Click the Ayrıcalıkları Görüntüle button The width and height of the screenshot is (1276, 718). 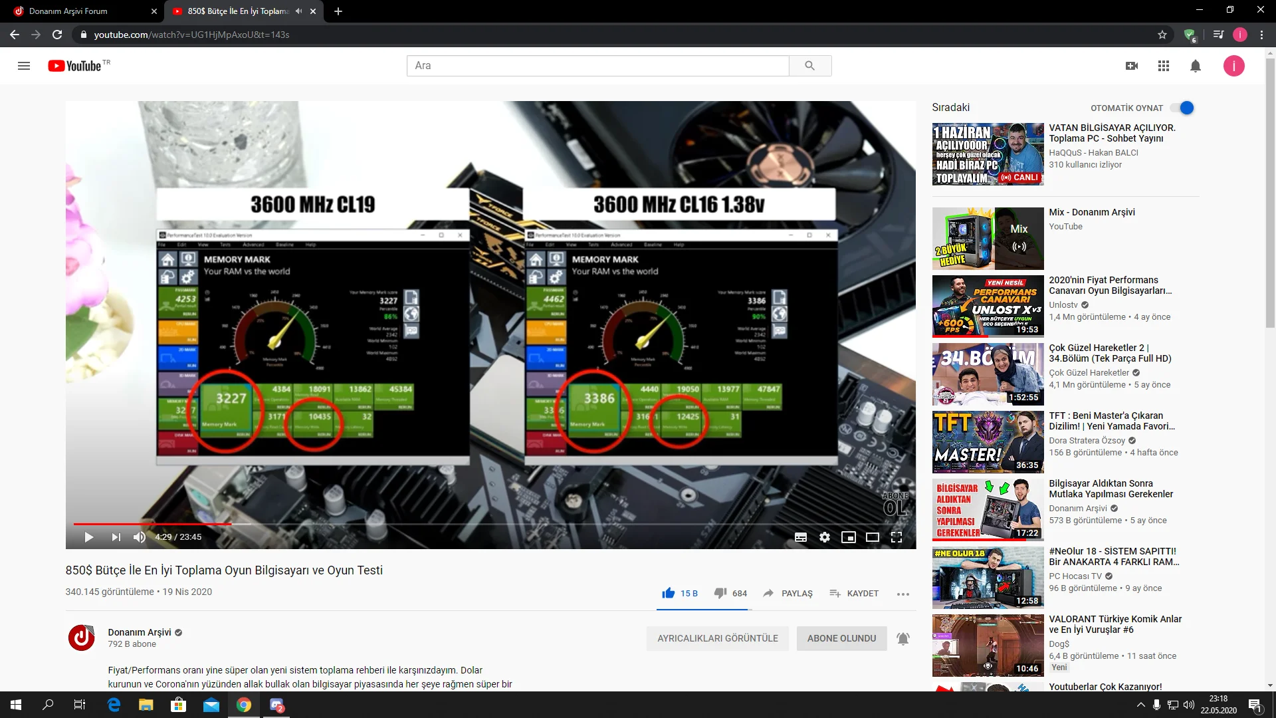pyautogui.click(x=717, y=638)
